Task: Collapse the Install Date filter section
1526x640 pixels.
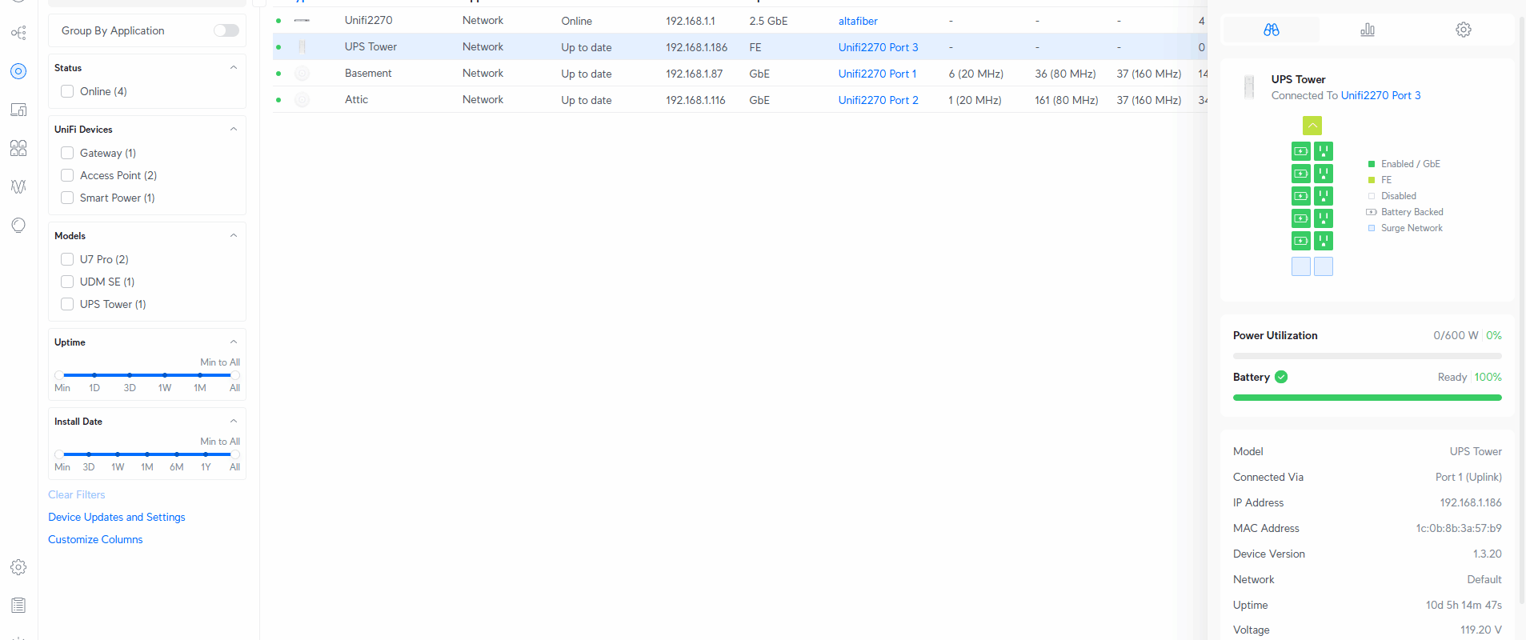Action: [233, 422]
